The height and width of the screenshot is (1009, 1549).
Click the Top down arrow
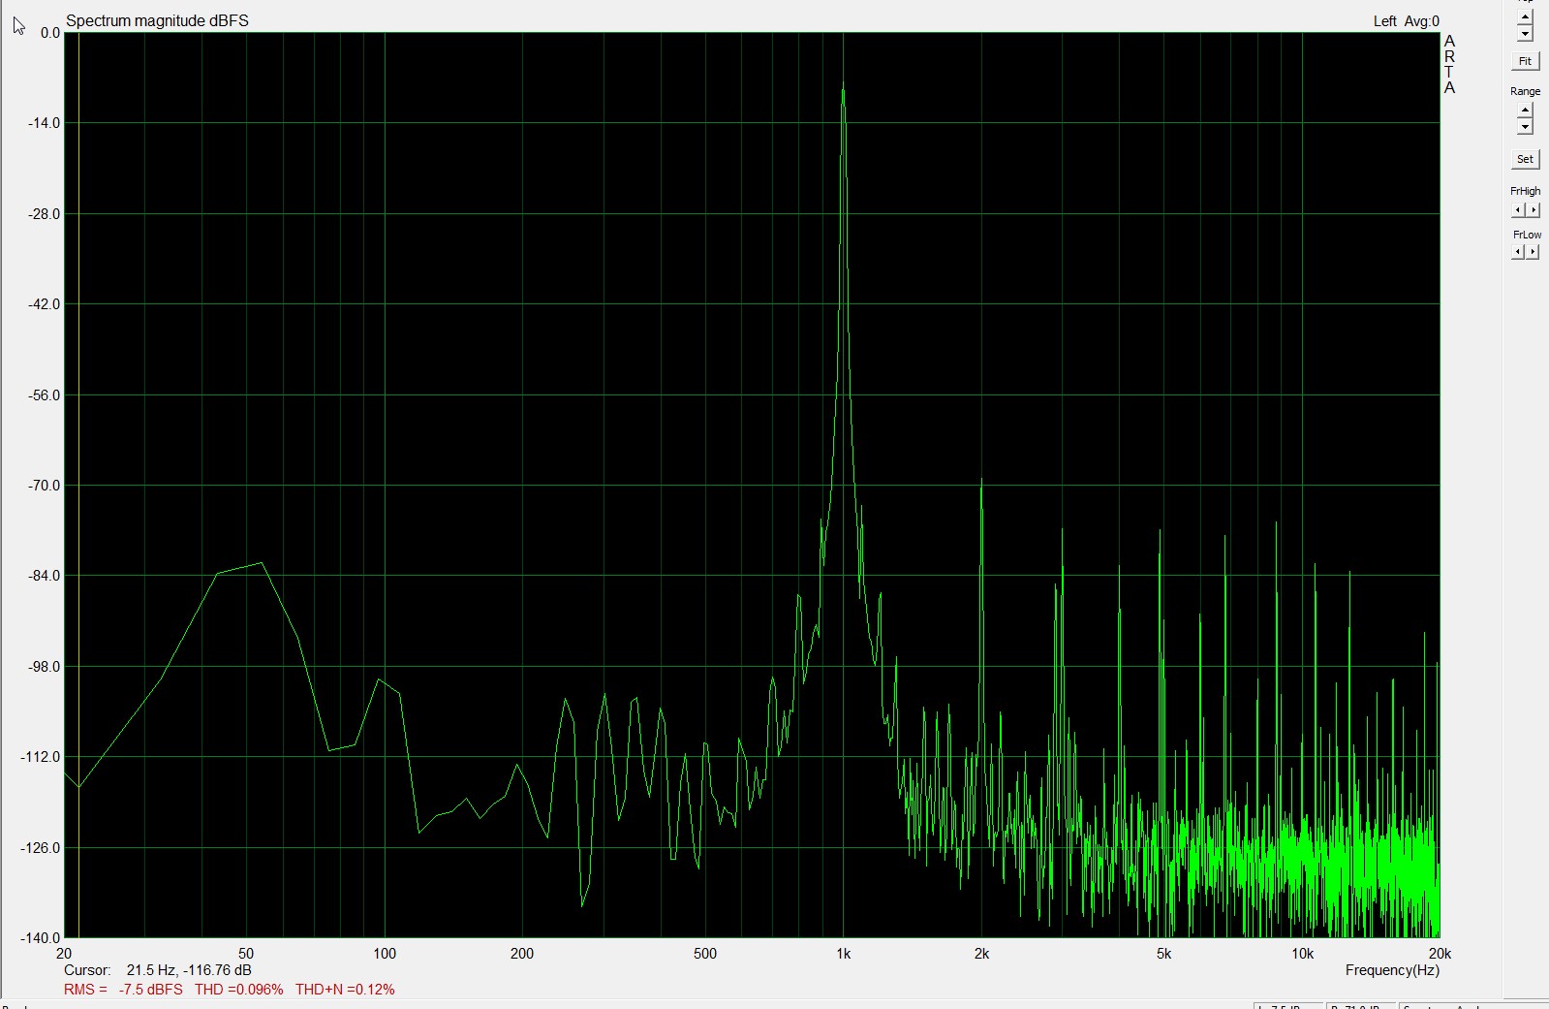[x=1525, y=34]
